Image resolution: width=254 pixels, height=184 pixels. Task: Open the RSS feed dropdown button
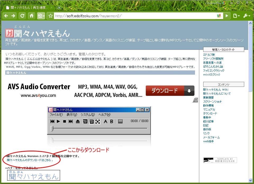[x=41, y=16]
